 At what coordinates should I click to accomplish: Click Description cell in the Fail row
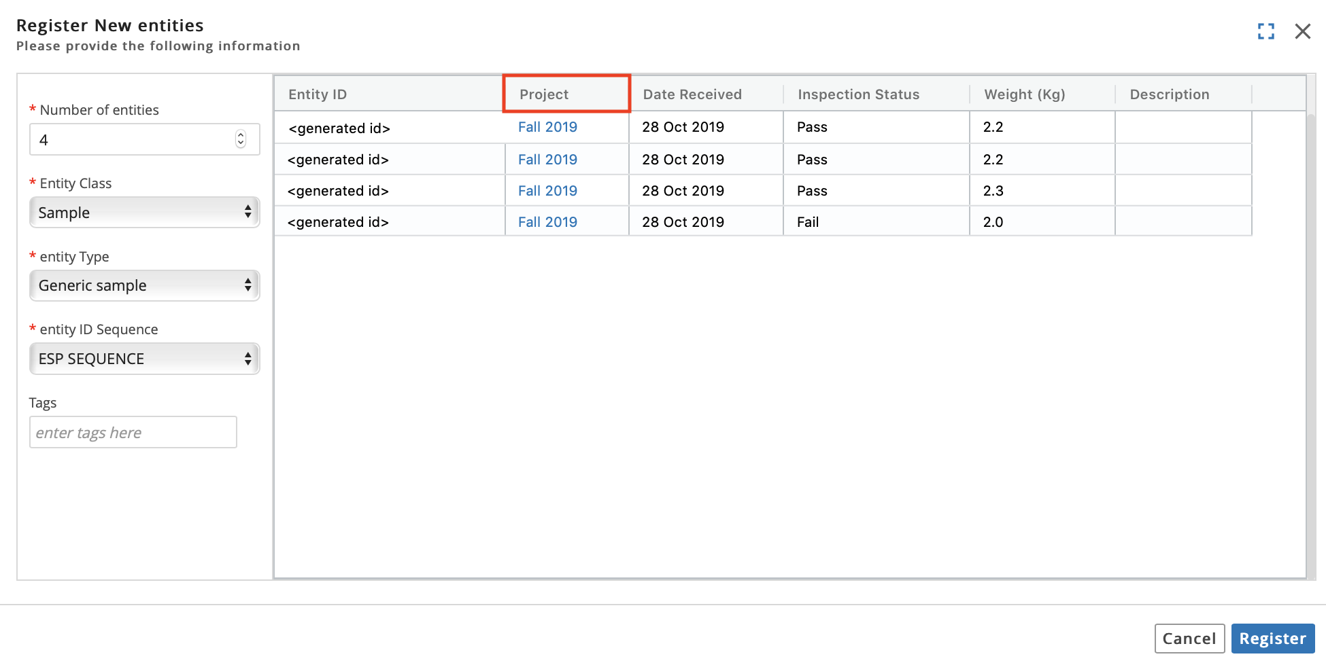pos(1183,221)
